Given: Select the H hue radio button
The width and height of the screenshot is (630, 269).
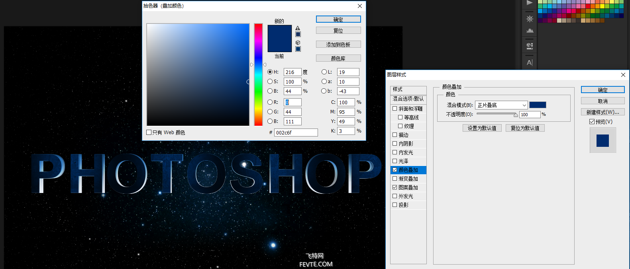Looking at the screenshot, I should pyautogui.click(x=270, y=72).
